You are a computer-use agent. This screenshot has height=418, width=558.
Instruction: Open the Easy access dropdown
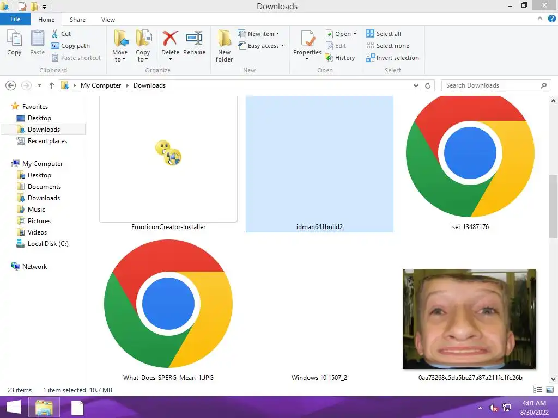pyautogui.click(x=261, y=46)
